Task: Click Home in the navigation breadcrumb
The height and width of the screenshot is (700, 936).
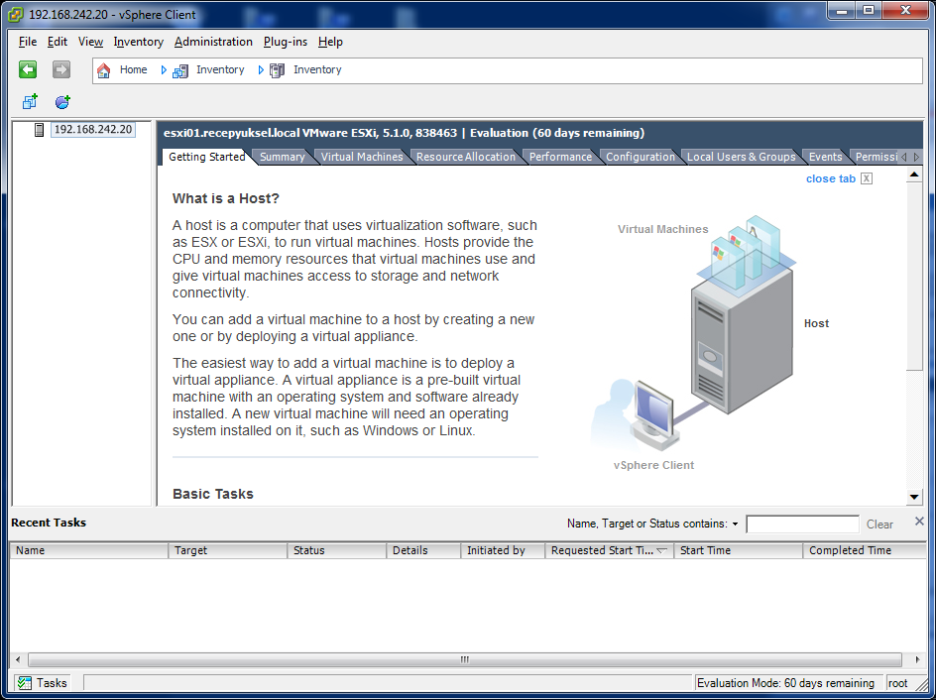Action: click(x=133, y=69)
